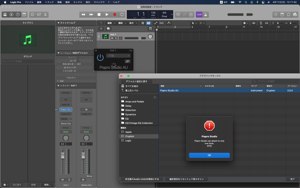Toggle the ループ region checkbox

78,61
